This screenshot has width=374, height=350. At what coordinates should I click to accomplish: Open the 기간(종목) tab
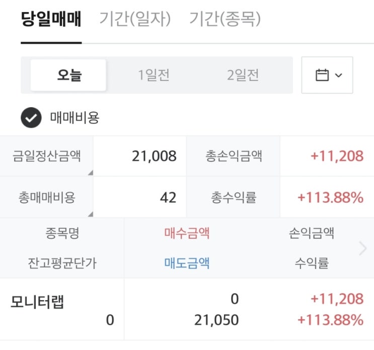(x=225, y=20)
